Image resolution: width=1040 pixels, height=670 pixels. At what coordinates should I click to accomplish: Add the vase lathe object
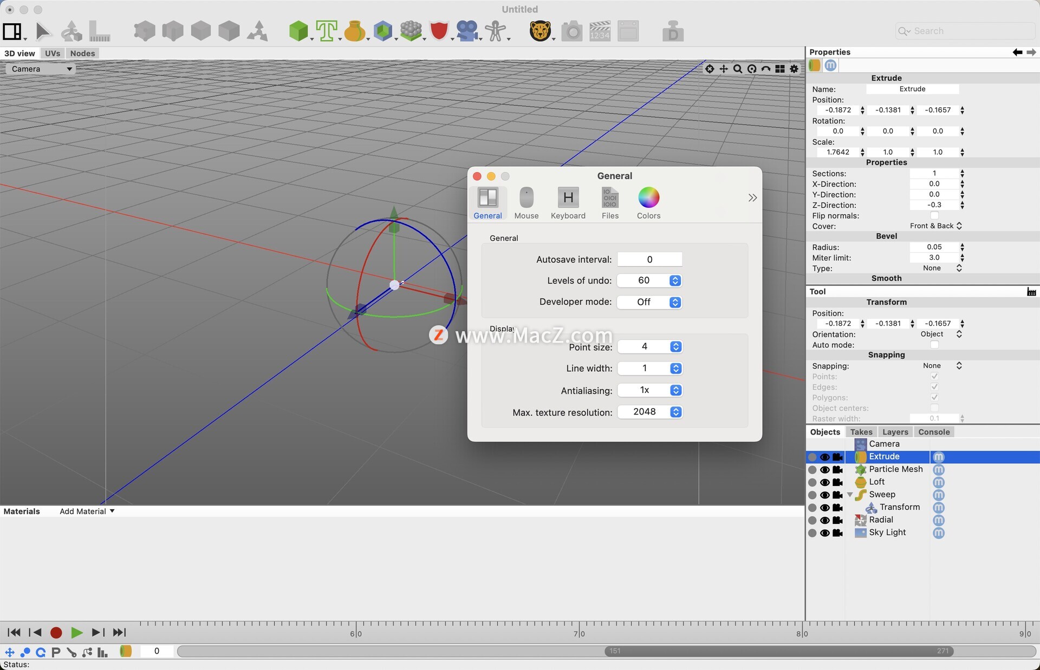355,31
